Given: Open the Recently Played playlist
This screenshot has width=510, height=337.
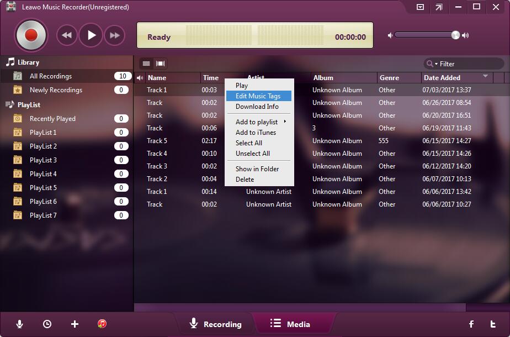Looking at the screenshot, I should pos(52,119).
